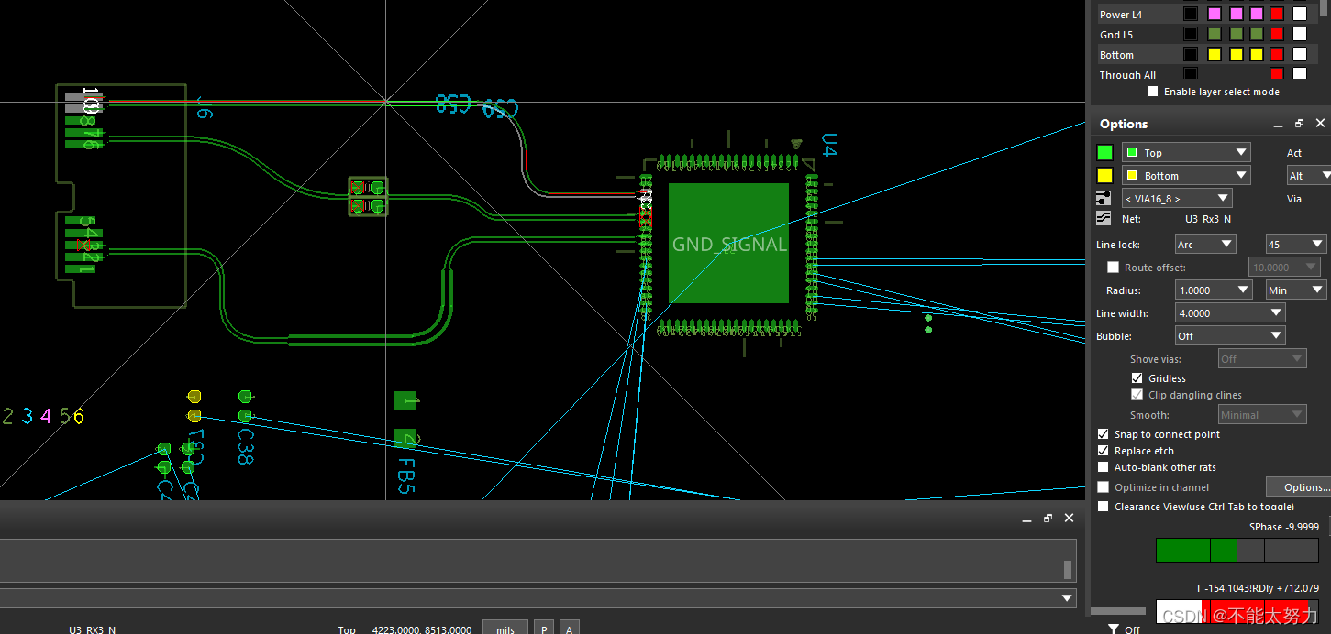1331x634 pixels.
Task: Click the filter funnel icon in status bar
Action: pos(1113,629)
